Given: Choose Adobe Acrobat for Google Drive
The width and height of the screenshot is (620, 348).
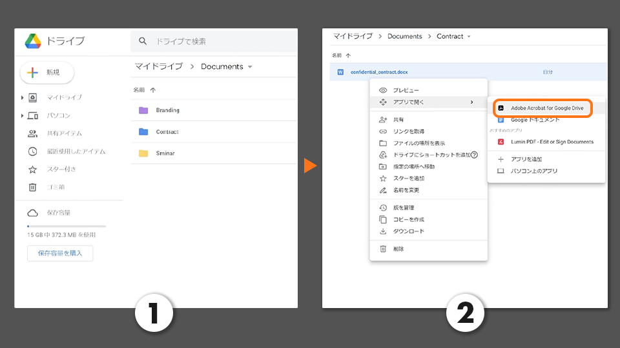Looking at the screenshot, I should [x=546, y=108].
